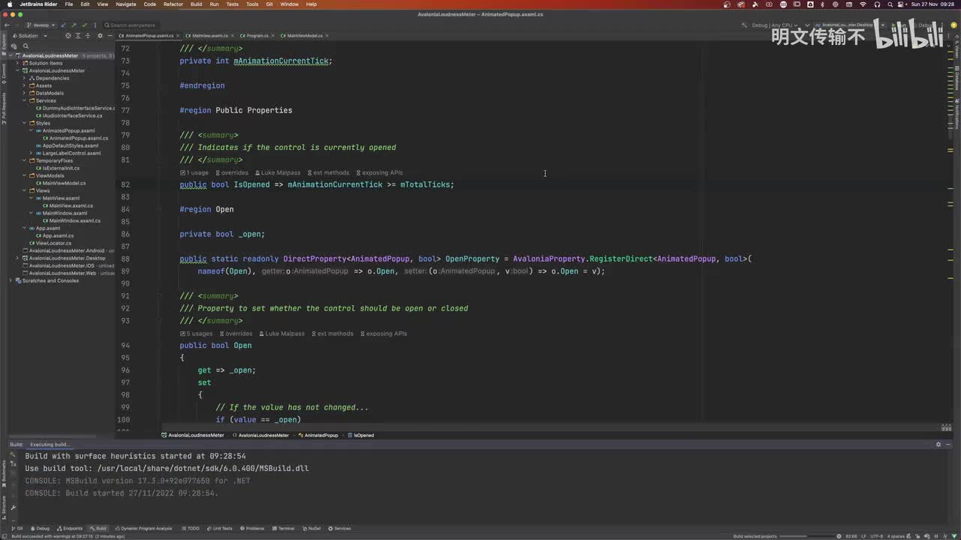Viewport: 961px width, 540px height.
Task: Collapse the Services folder
Action: pos(24,100)
